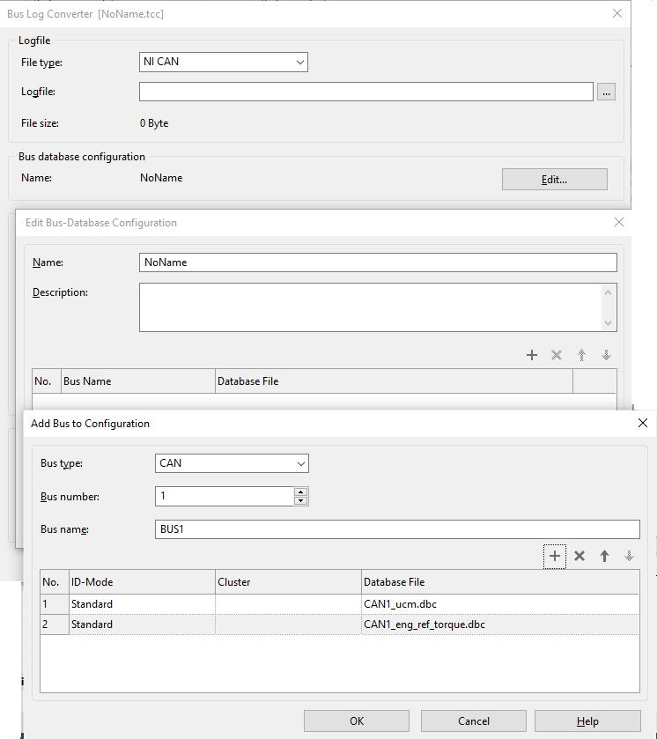This screenshot has width=657, height=739.
Task: Decrease the Bus number with down arrow
Action: click(x=301, y=501)
